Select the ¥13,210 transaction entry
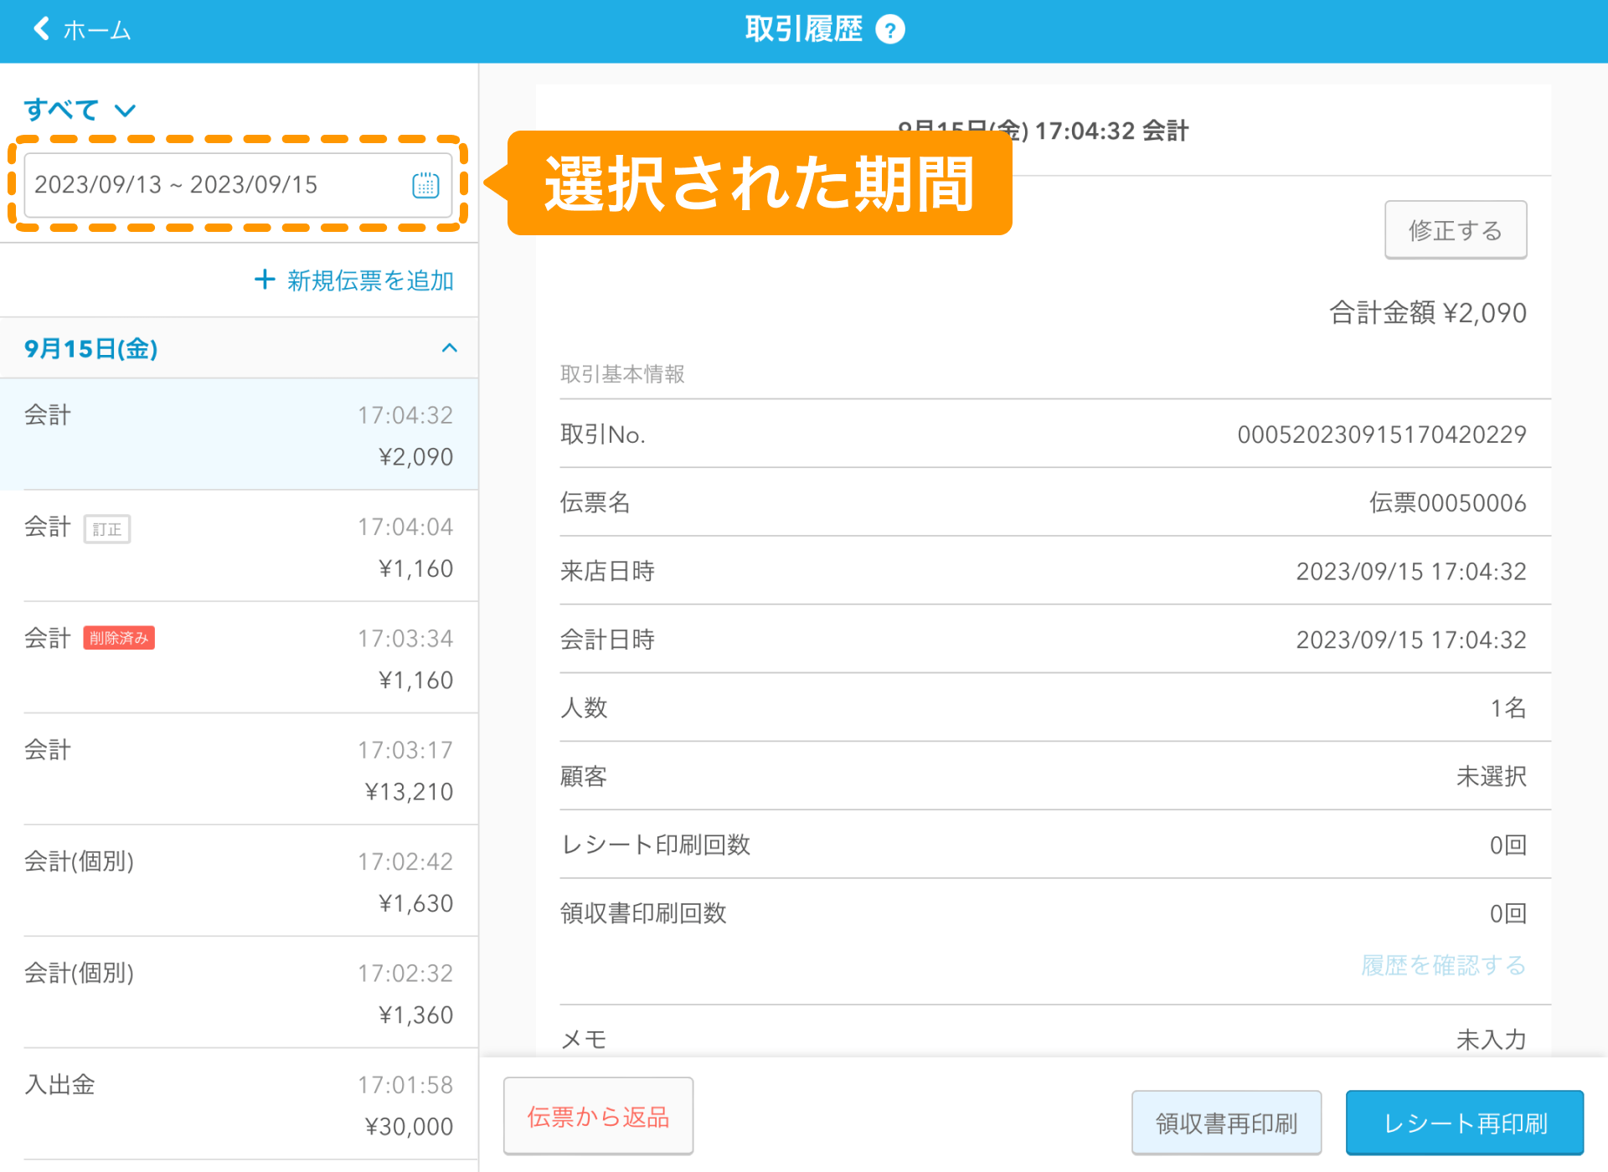 click(239, 769)
